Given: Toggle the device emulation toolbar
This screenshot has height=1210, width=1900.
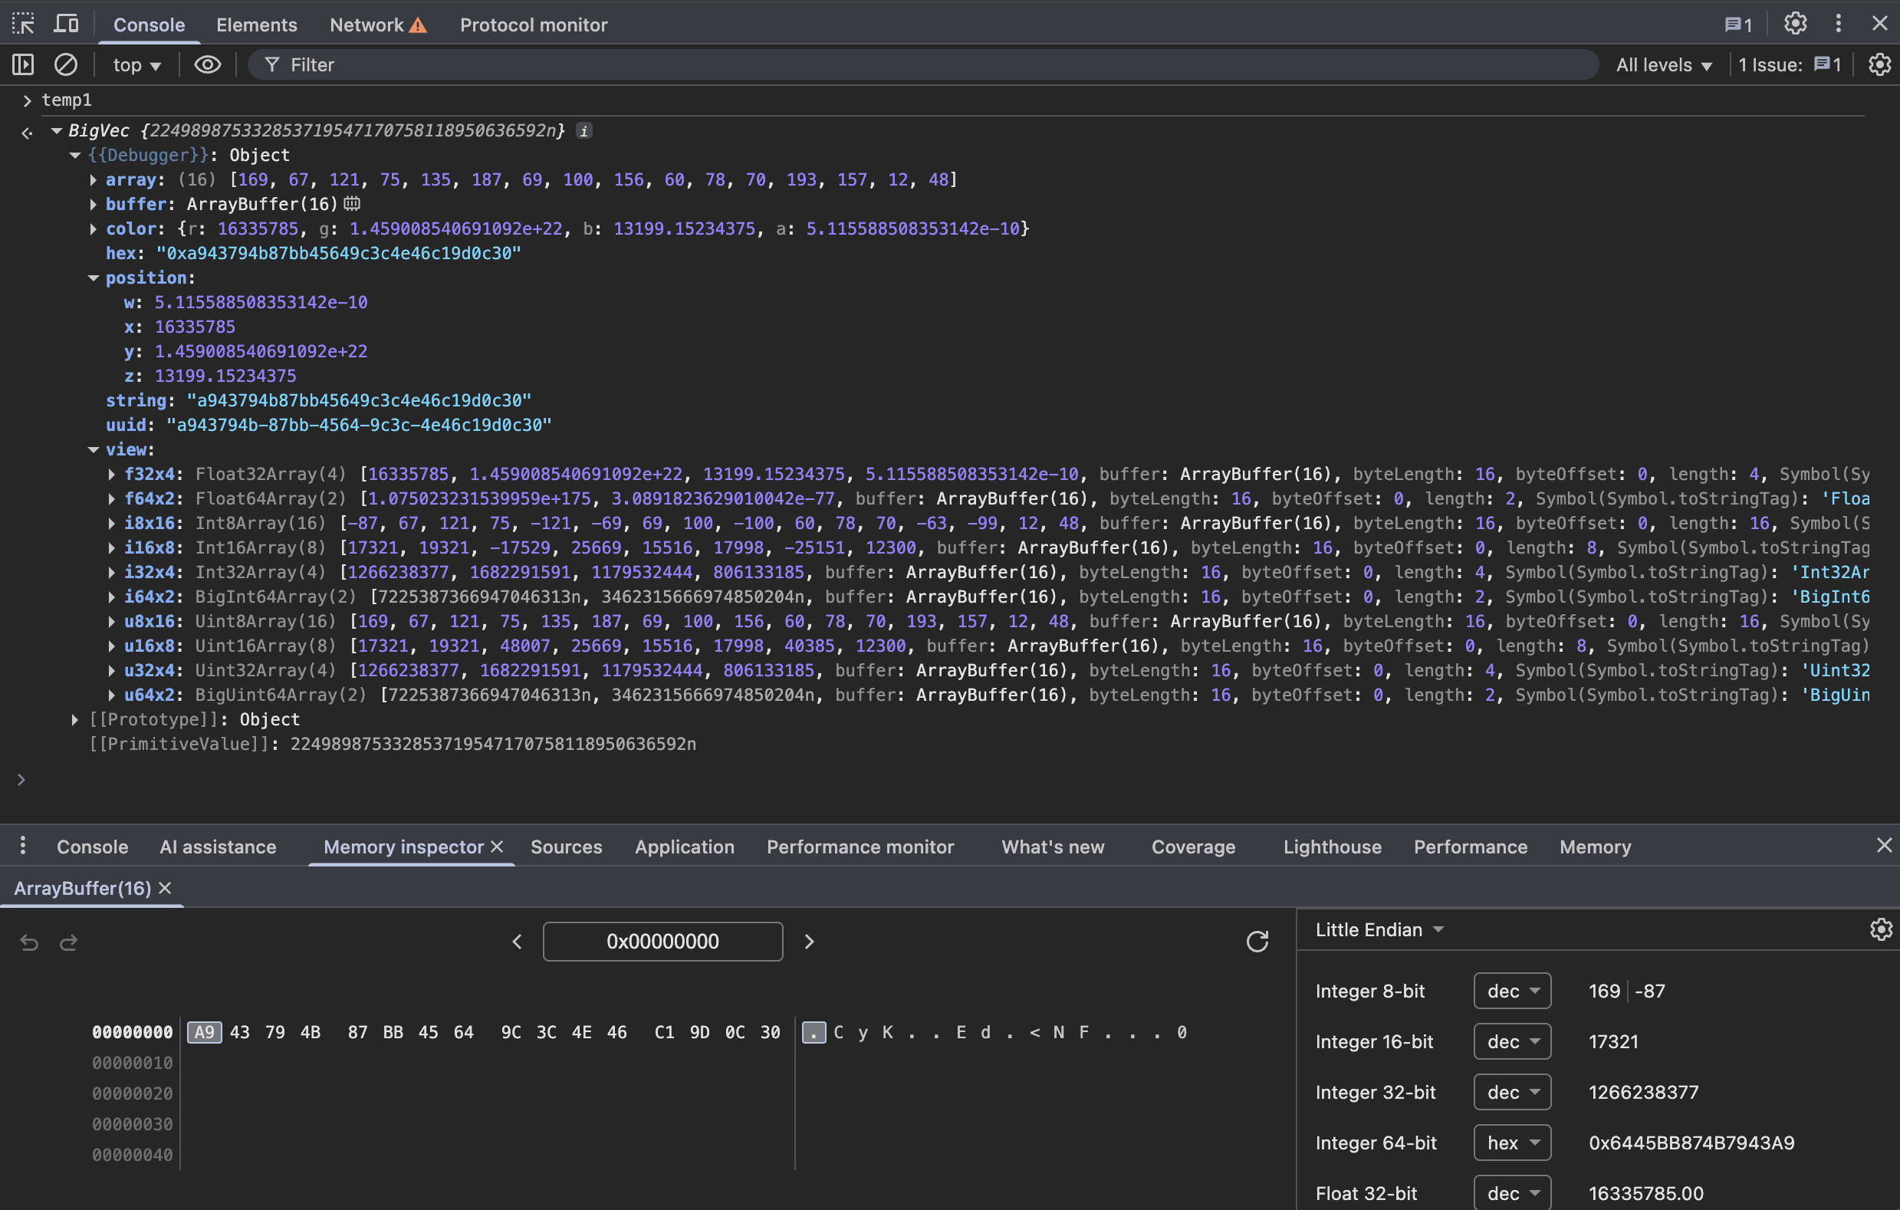Looking at the screenshot, I should pos(66,23).
